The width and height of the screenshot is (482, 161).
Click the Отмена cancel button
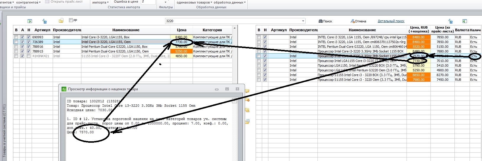[358, 21]
